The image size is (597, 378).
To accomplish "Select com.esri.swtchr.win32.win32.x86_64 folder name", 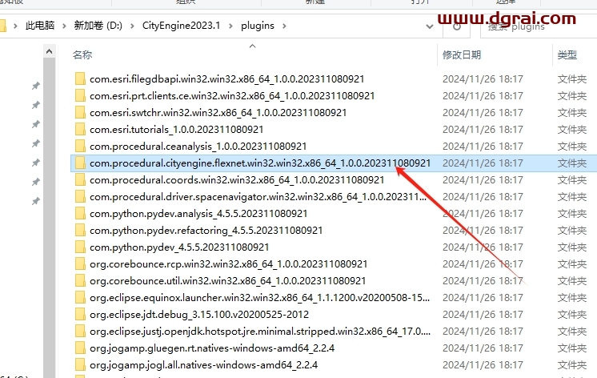I will click(218, 112).
